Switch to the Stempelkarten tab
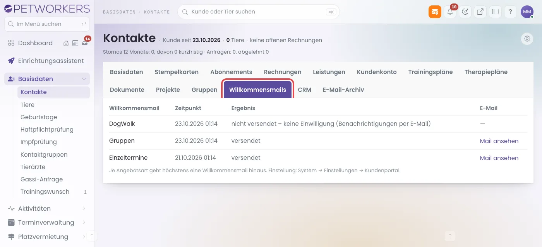 click(177, 72)
